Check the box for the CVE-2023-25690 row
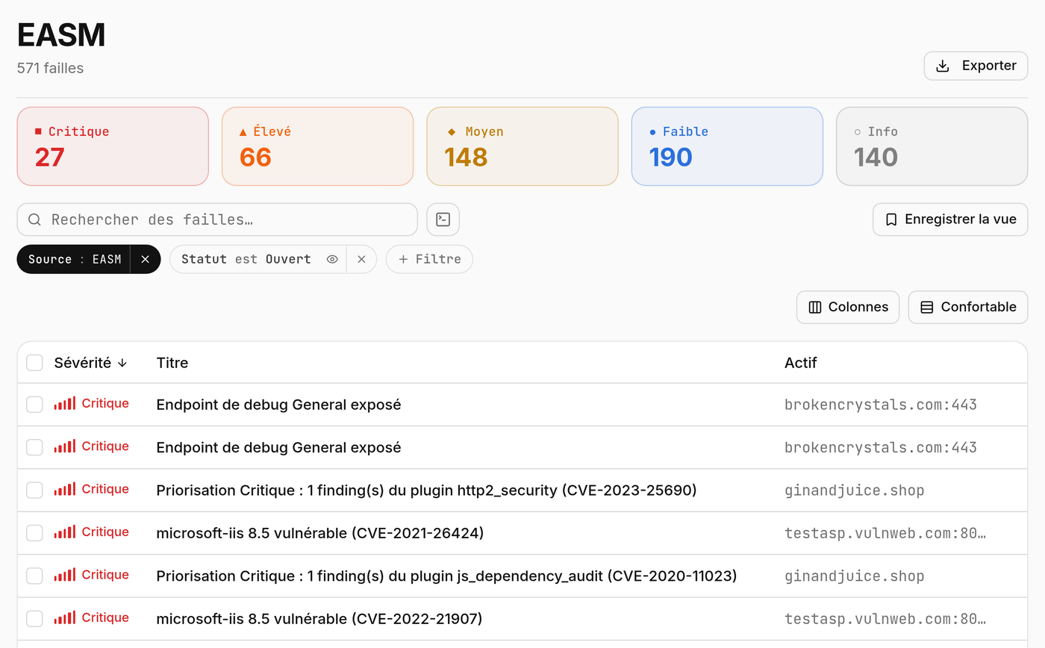Viewport: 1045px width, 648px height. pos(34,490)
